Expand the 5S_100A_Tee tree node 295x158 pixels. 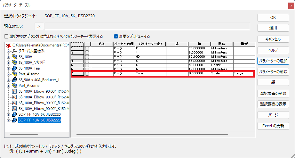9,68
